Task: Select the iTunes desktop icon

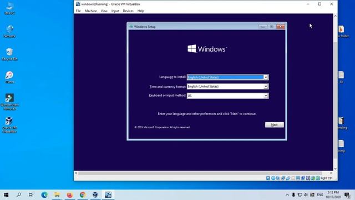Action: [x=9, y=77]
